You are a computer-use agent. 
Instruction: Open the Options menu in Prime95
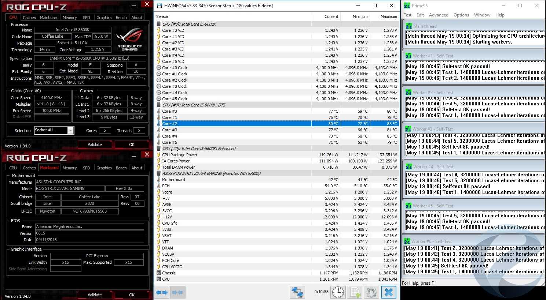tap(461, 15)
